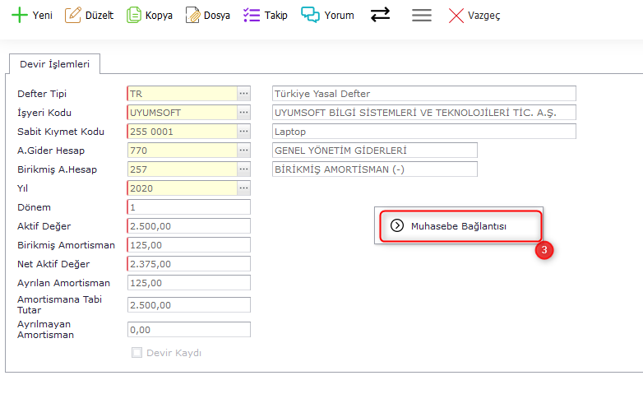This screenshot has height=394, width=643.
Task: Open A.Gider Hesap lookup ellipsis button
Action: coord(243,151)
